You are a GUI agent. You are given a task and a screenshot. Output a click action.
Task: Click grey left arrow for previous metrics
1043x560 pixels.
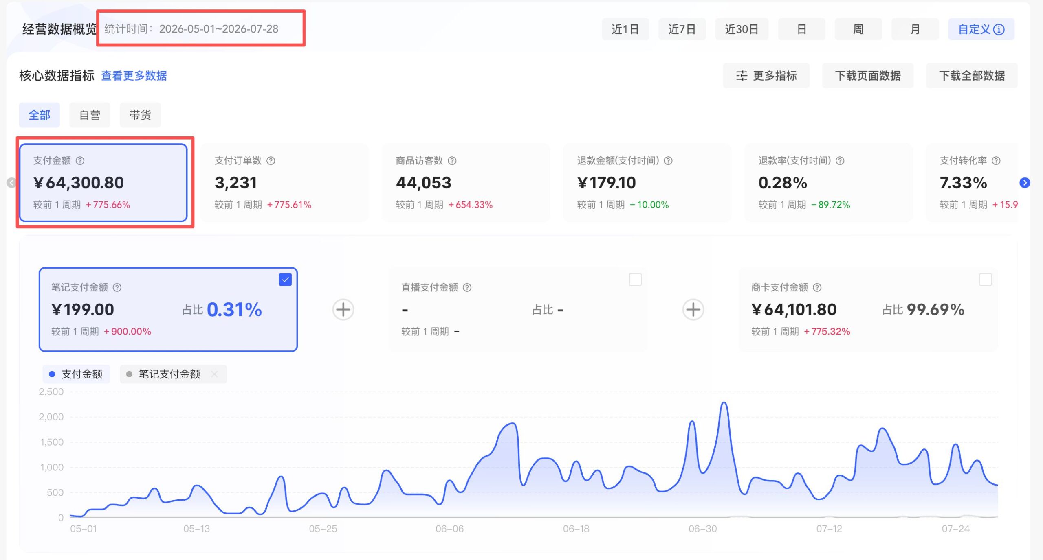click(x=11, y=183)
